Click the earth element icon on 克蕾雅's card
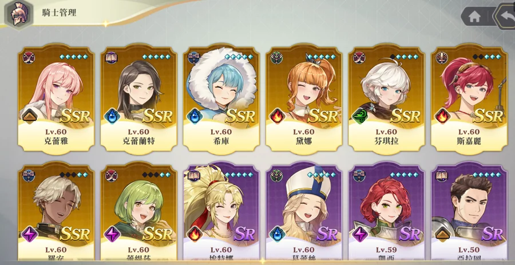Viewport: 515px width, 265px height. [29, 116]
